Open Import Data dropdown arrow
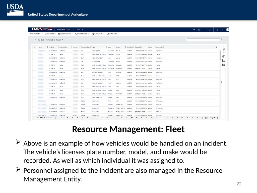257x193 pixels. click(105, 34)
